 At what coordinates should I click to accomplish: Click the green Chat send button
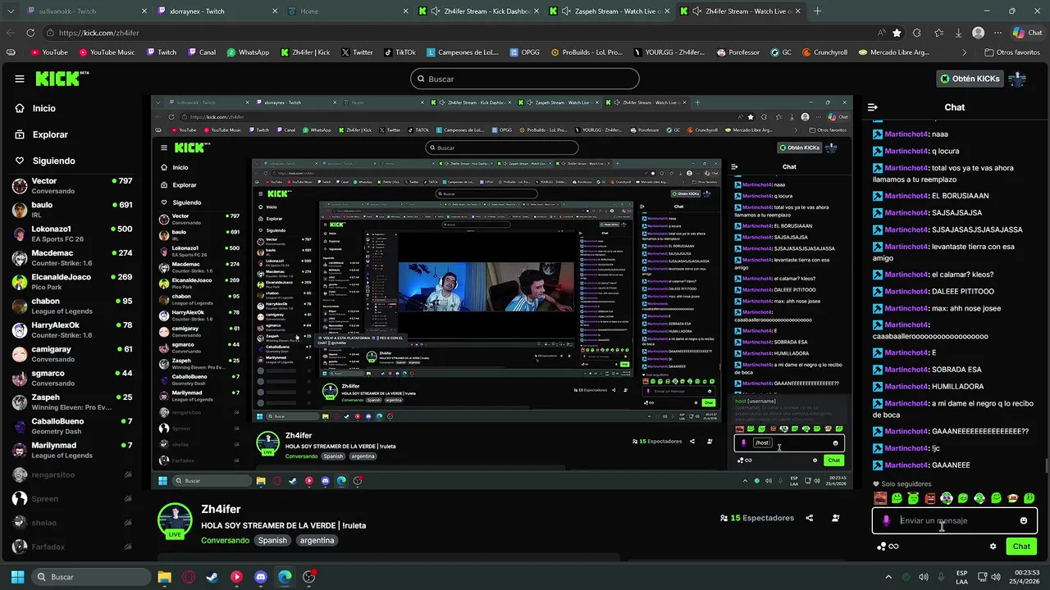[x=1021, y=546]
